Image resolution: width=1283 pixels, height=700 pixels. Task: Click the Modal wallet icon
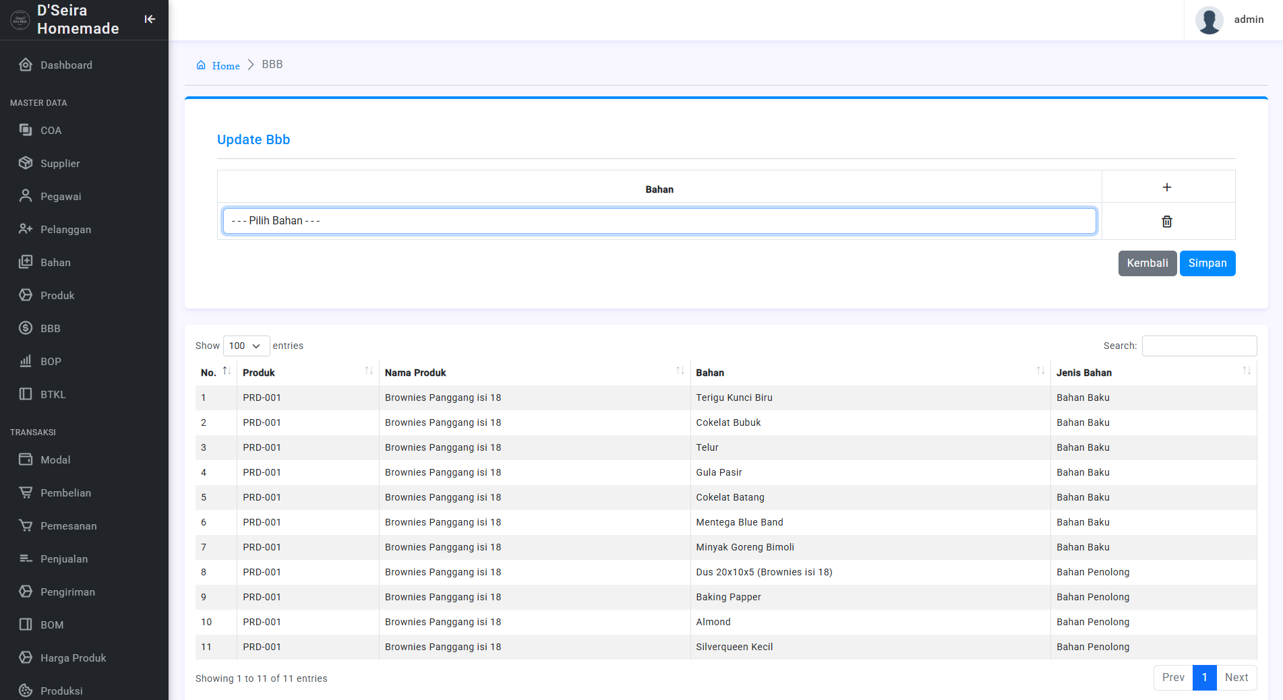(26, 459)
